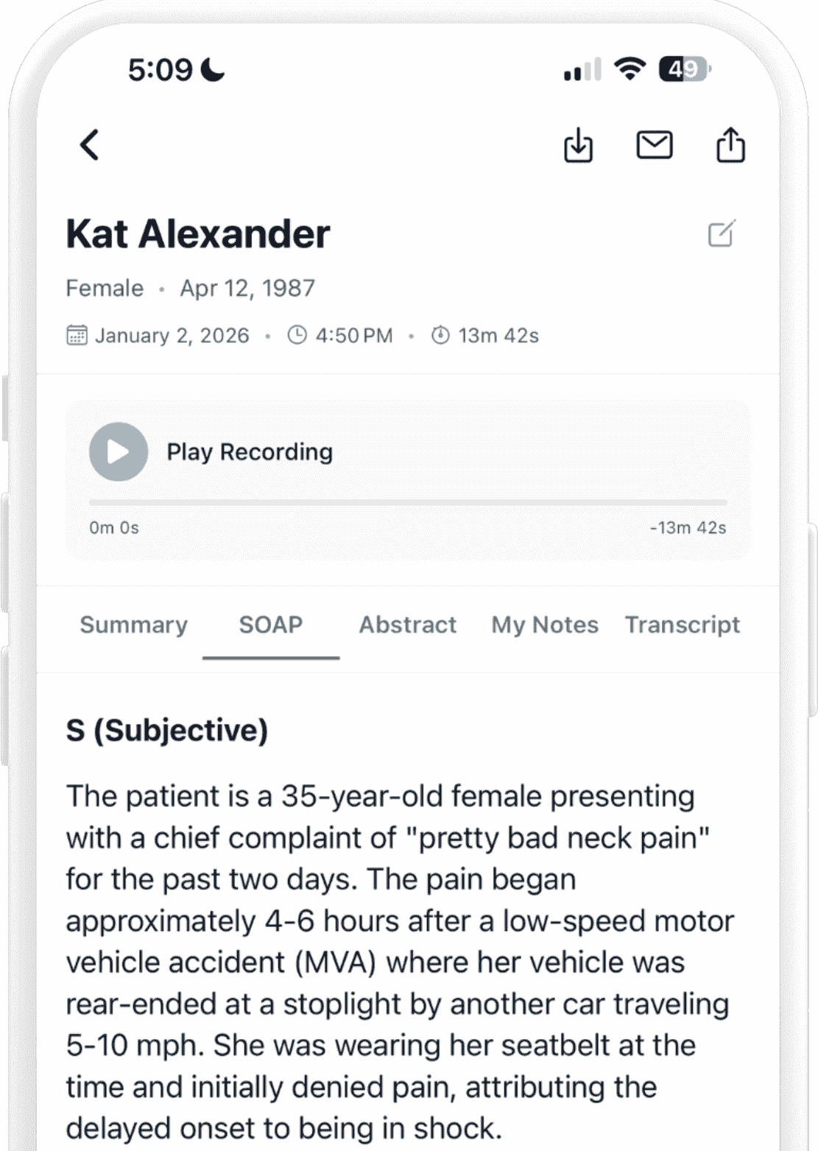
Task: Click the clock icon beside 4:50 PM
Action: click(x=297, y=336)
